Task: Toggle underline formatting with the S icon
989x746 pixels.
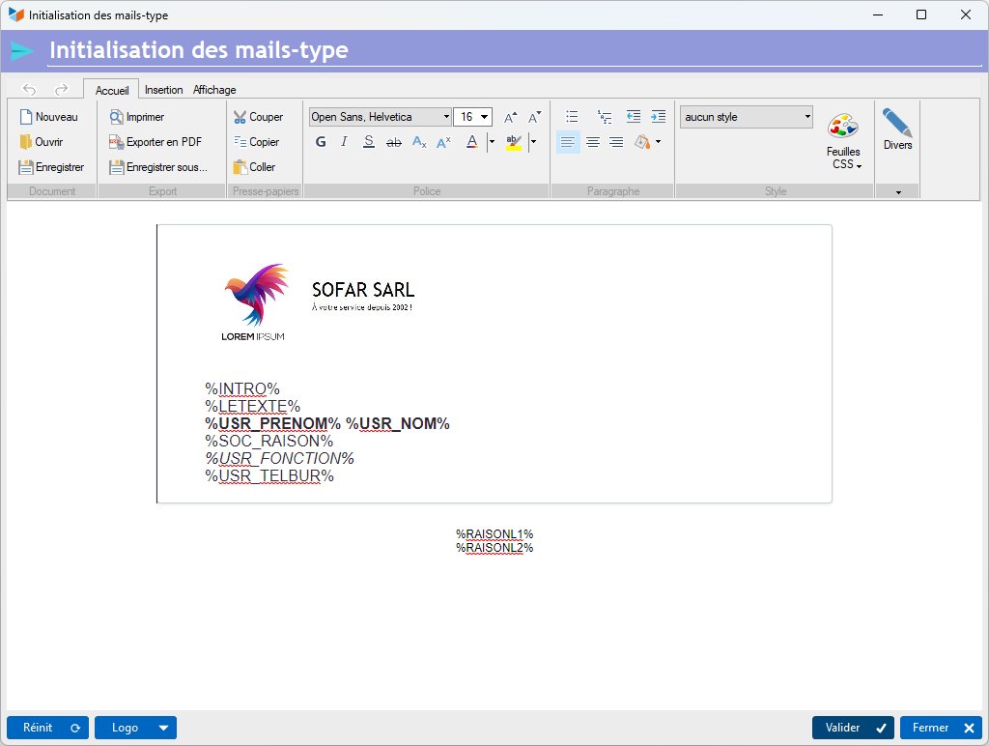Action: 368,142
